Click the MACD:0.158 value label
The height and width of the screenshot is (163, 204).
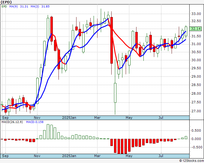(35, 122)
